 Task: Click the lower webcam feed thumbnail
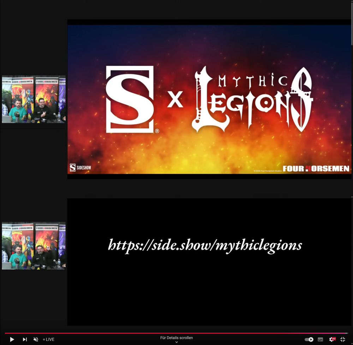pyautogui.click(x=34, y=246)
